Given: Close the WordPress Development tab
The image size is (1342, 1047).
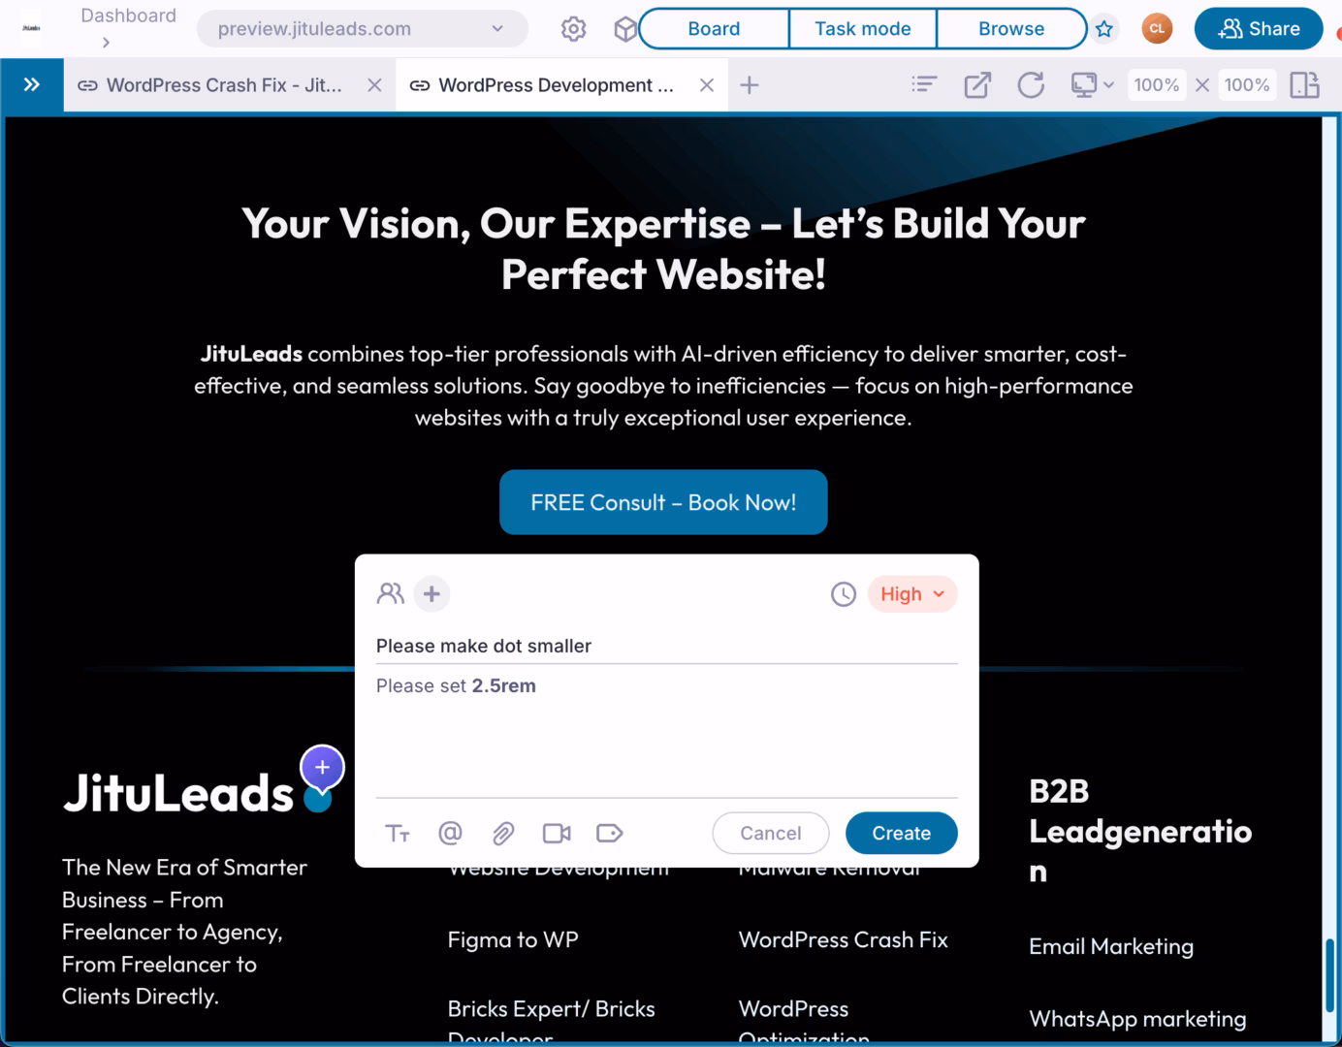Looking at the screenshot, I should pyautogui.click(x=707, y=85).
